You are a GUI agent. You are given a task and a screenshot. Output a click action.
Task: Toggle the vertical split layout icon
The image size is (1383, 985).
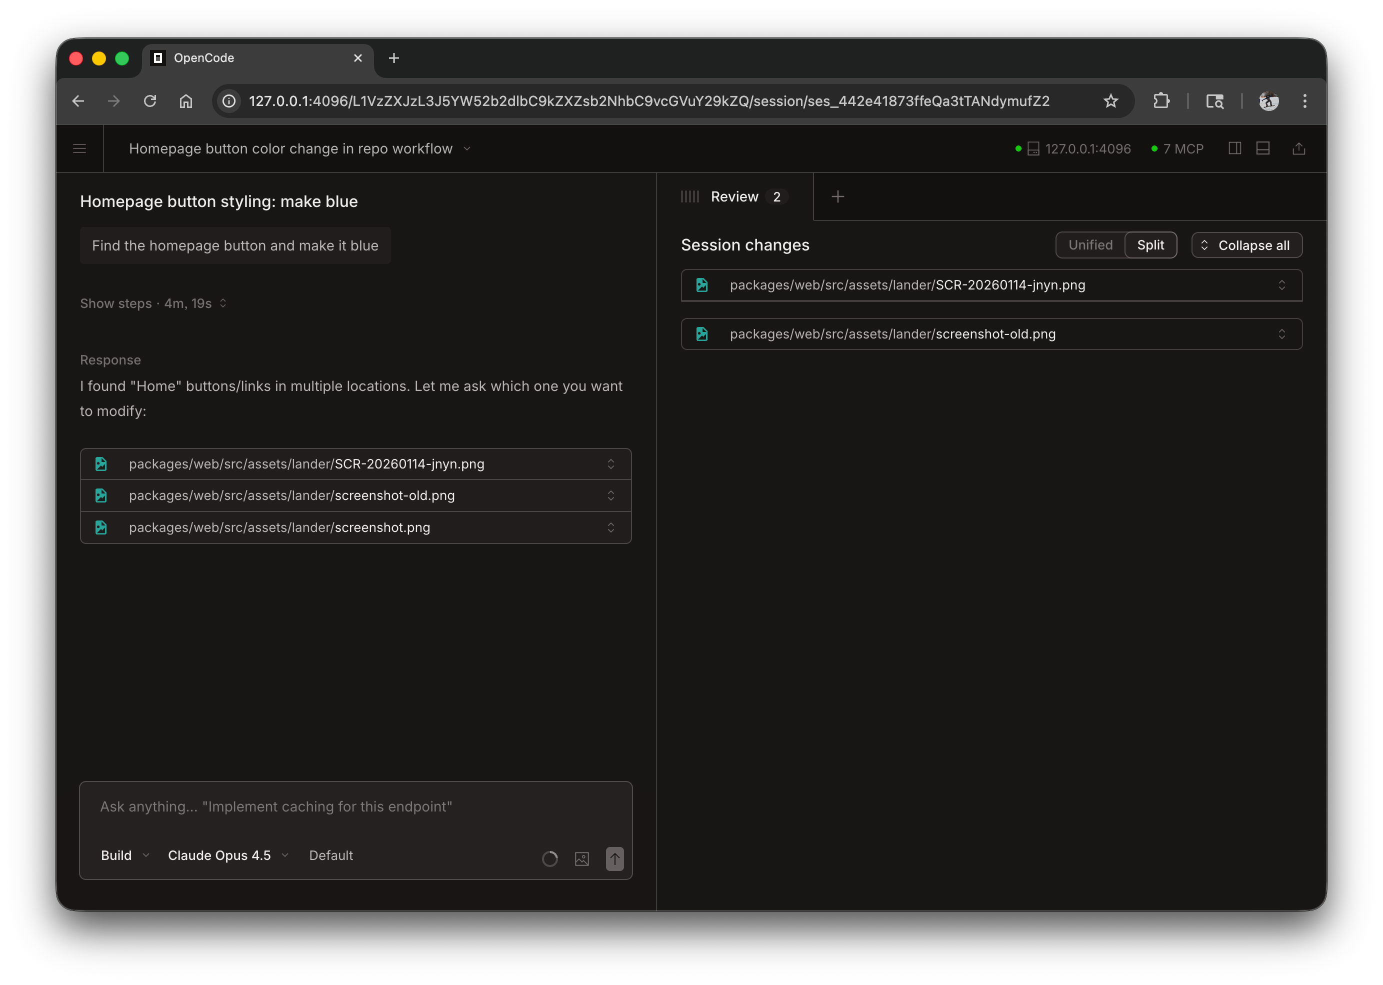click(x=1234, y=148)
